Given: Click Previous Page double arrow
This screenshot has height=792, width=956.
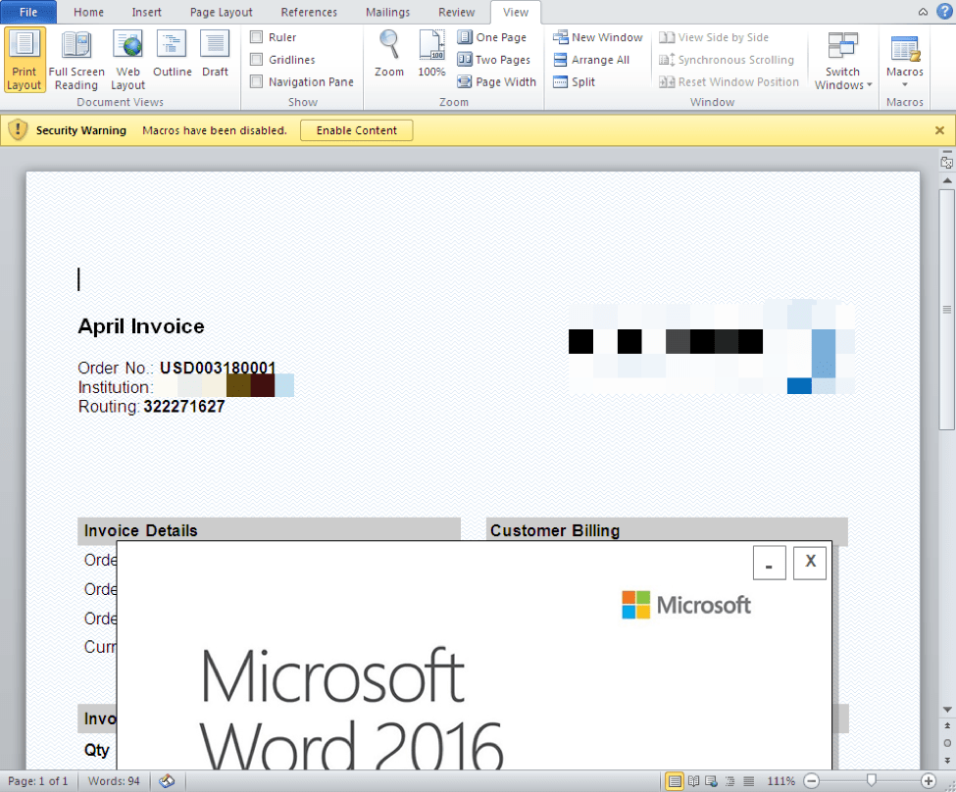Looking at the screenshot, I should click(947, 725).
